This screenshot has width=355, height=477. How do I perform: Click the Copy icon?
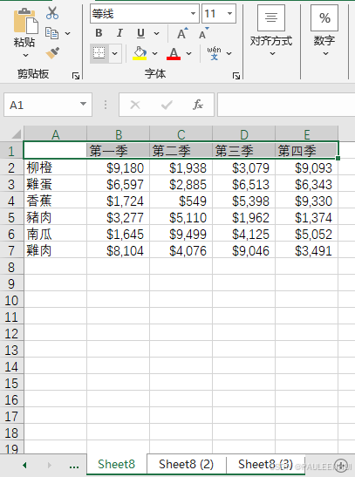(51, 33)
